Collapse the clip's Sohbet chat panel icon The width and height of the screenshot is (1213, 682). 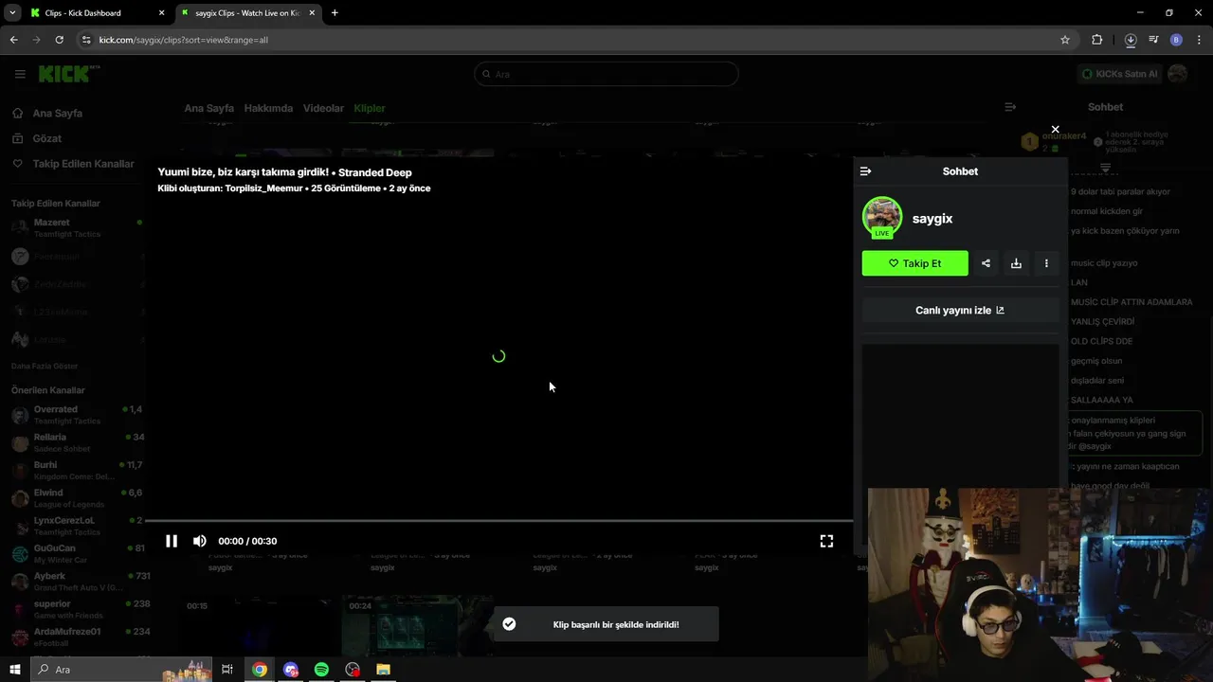coord(865,171)
